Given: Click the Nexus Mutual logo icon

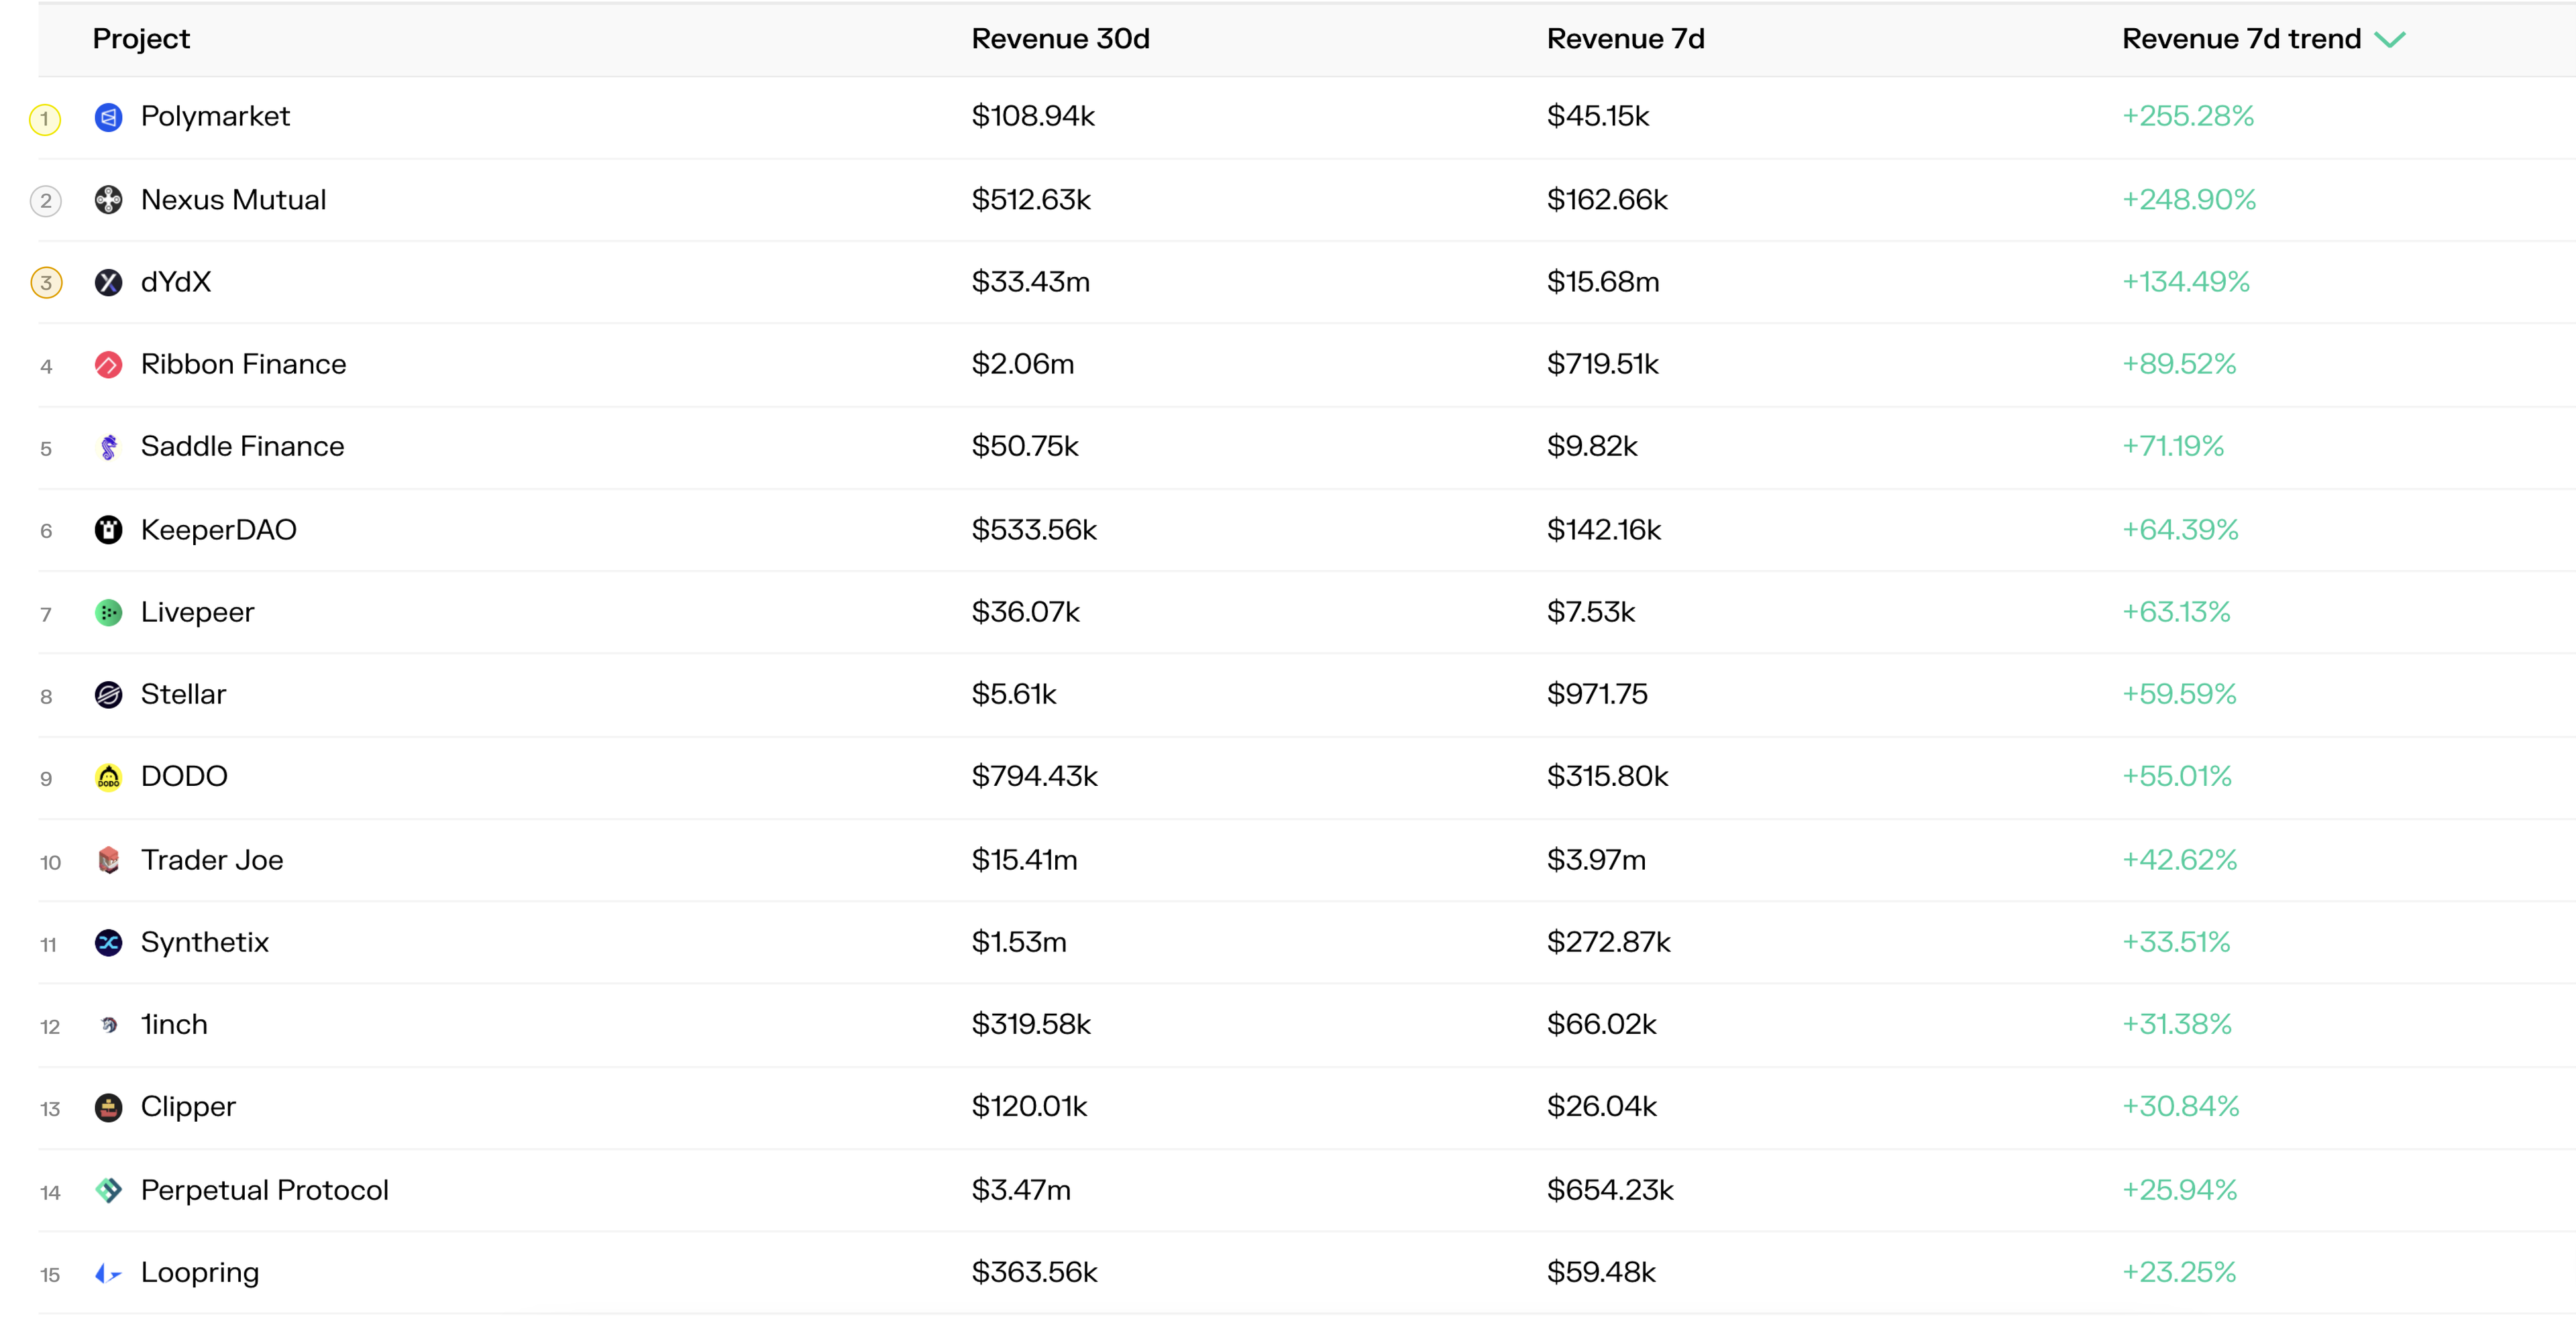Looking at the screenshot, I should [108, 200].
